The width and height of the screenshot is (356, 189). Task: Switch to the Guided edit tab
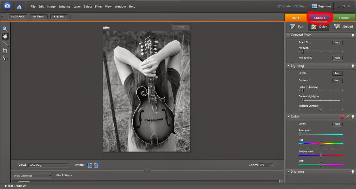tap(343, 27)
